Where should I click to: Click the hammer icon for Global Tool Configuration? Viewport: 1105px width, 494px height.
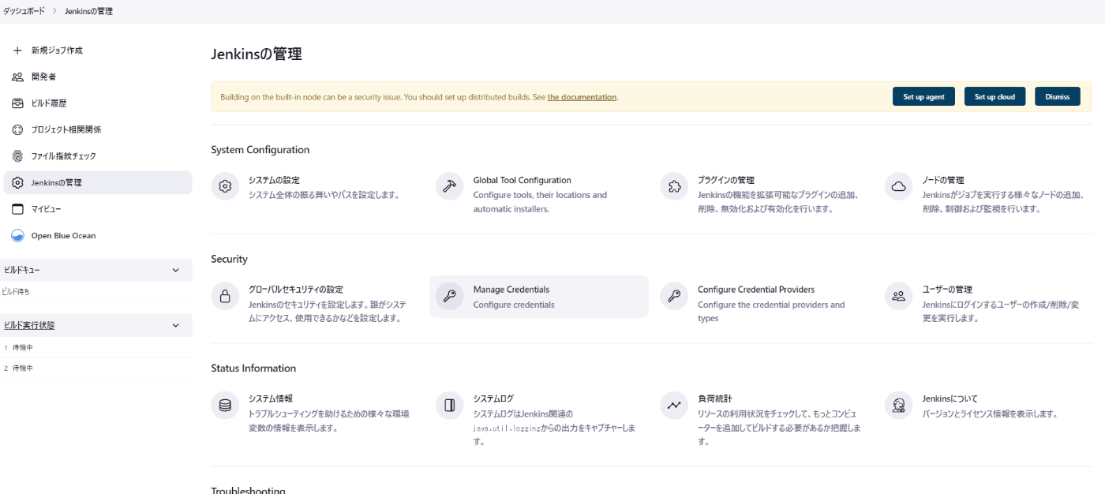click(x=450, y=186)
